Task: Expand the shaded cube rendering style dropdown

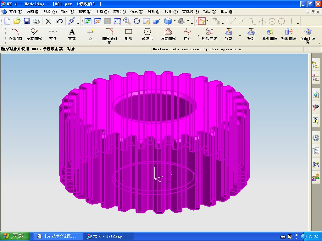Action: (175, 21)
